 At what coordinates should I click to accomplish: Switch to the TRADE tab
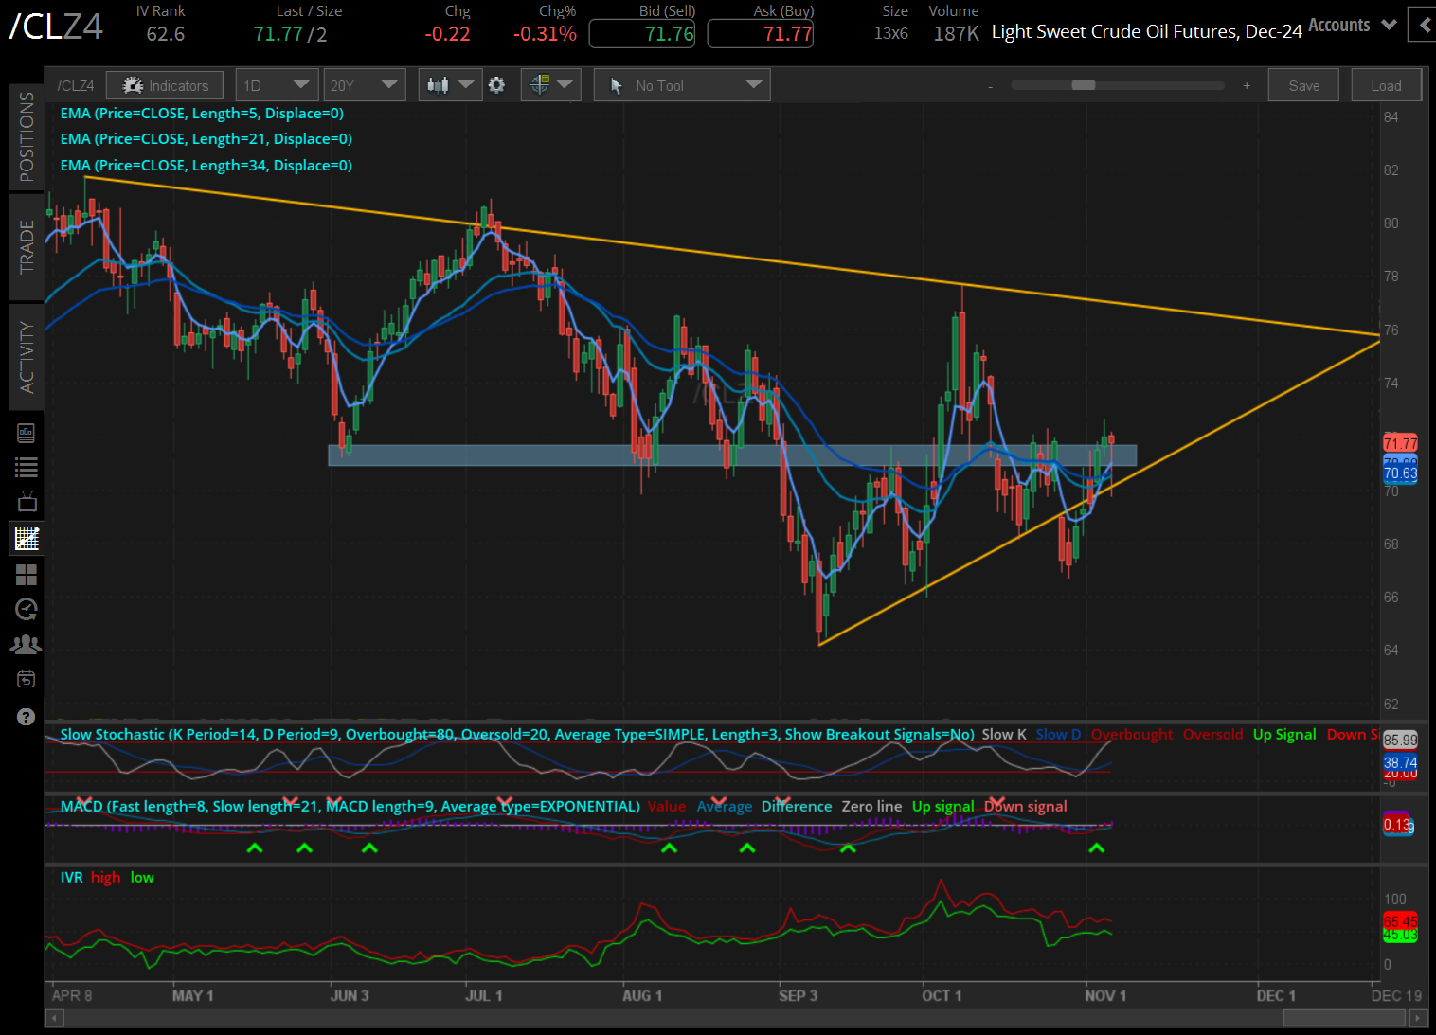point(27,246)
